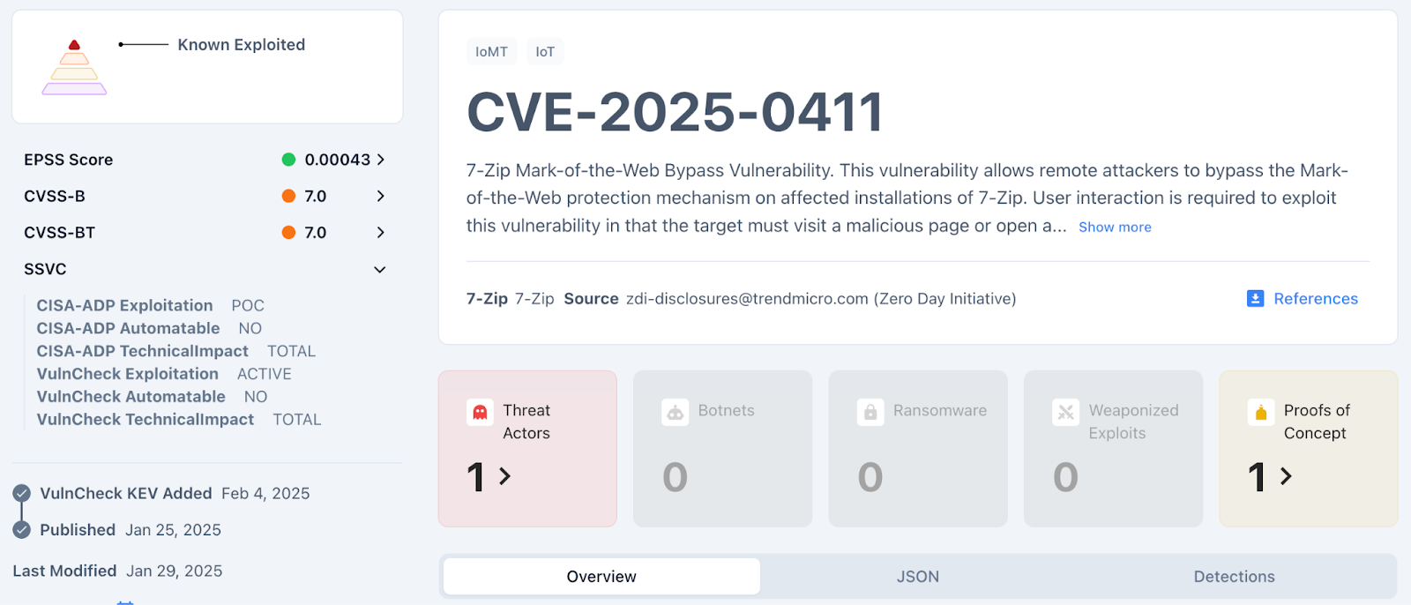This screenshot has width=1411, height=605.
Task: Click the Threat Actors ghost icon
Action: [478, 412]
